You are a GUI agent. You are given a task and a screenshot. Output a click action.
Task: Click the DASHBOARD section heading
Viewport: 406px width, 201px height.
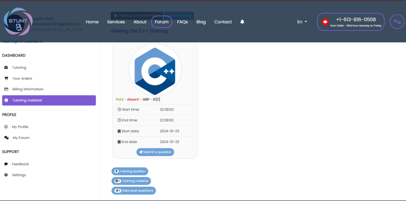pyautogui.click(x=14, y=55)
